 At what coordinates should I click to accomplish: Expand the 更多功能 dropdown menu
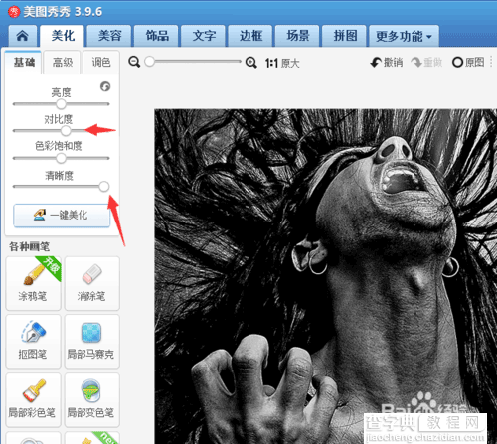[x=404, y=36]
